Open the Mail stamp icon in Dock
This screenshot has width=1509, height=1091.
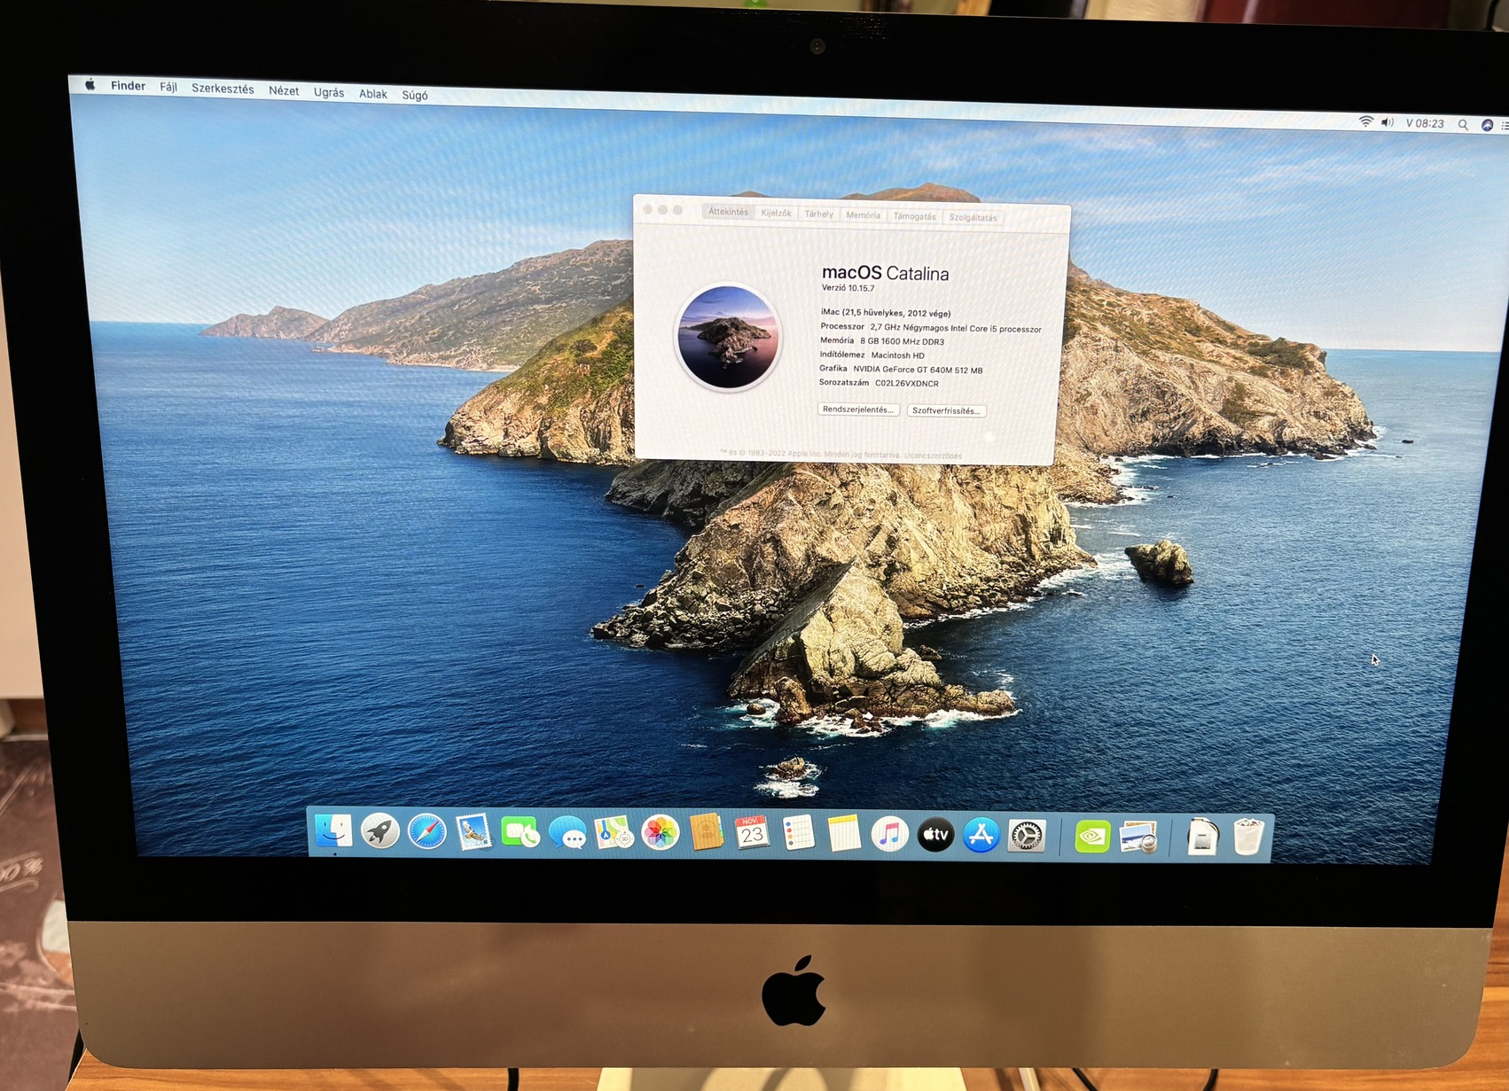pos(473,832)
